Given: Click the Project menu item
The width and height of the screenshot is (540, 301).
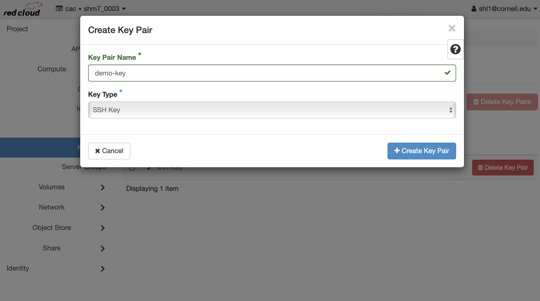Looking at the screenshot, I should [x=17, y=29].
